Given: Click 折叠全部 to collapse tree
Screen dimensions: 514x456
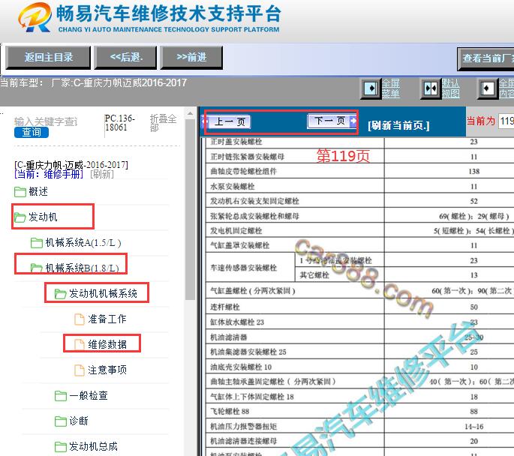Looking at the screenshot, I should pos(163,122).
